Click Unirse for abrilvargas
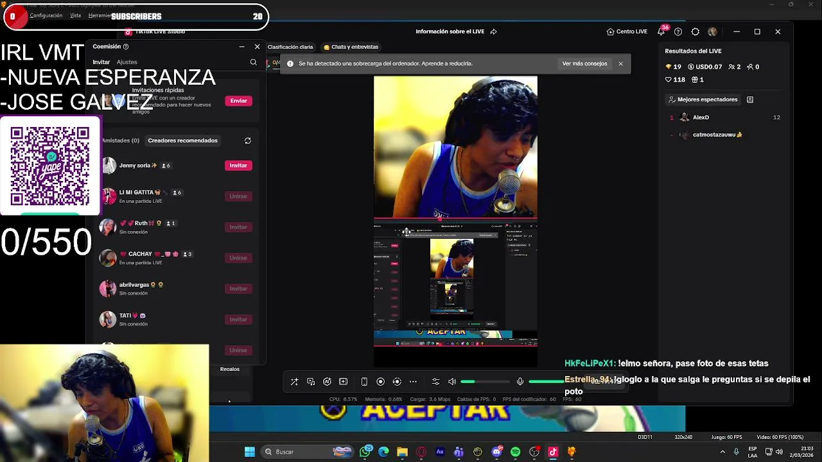The image size is (822, 462). (x=238, y=289)
